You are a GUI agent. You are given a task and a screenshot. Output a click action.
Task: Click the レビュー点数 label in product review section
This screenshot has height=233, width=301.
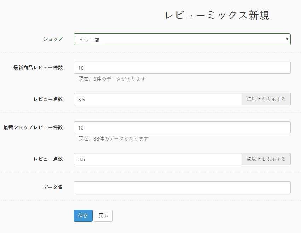48,99
